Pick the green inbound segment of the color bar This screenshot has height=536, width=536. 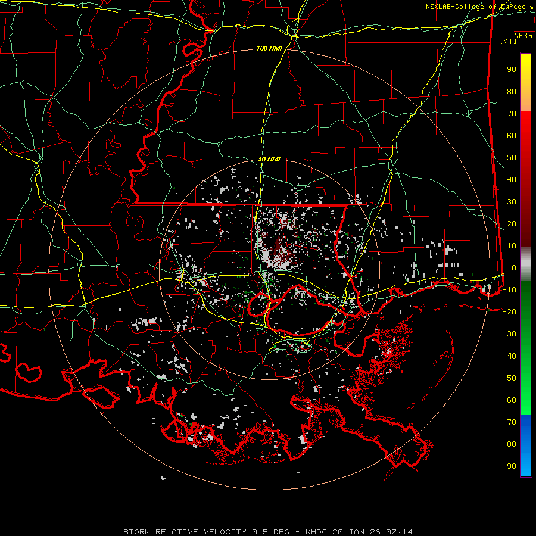point(526,348)
